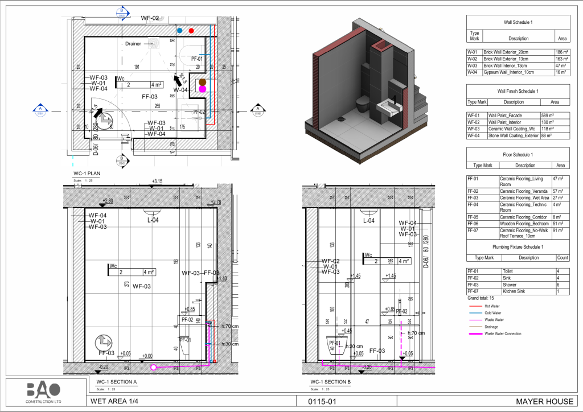Image resolution: width=583 pixels, height=412 pixels.
Task: Click the 'Shower' fixture row
Action: coord(518,285)
